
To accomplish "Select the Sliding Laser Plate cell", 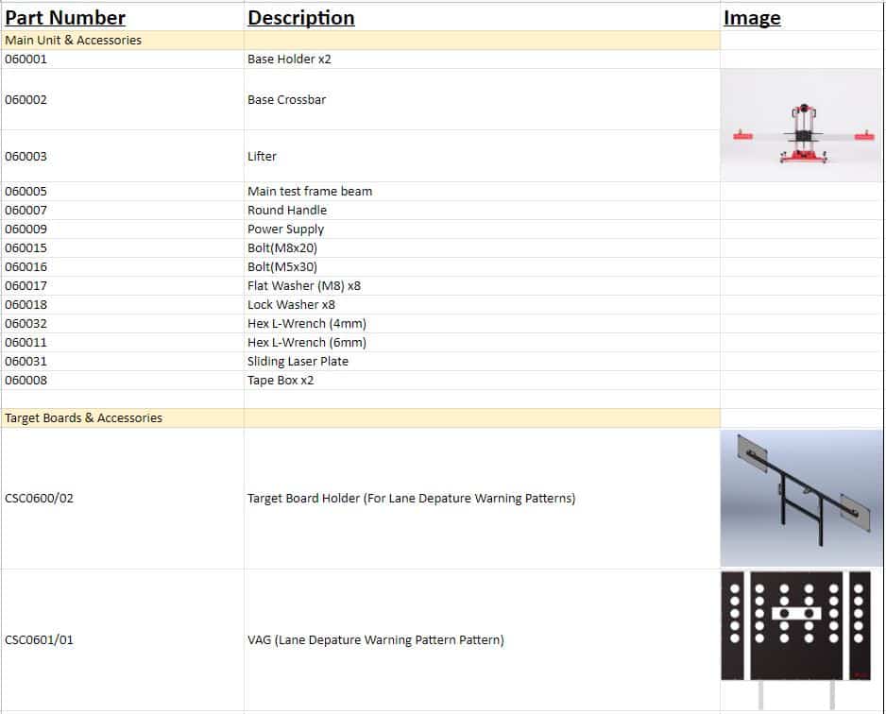I will [482, 362].
